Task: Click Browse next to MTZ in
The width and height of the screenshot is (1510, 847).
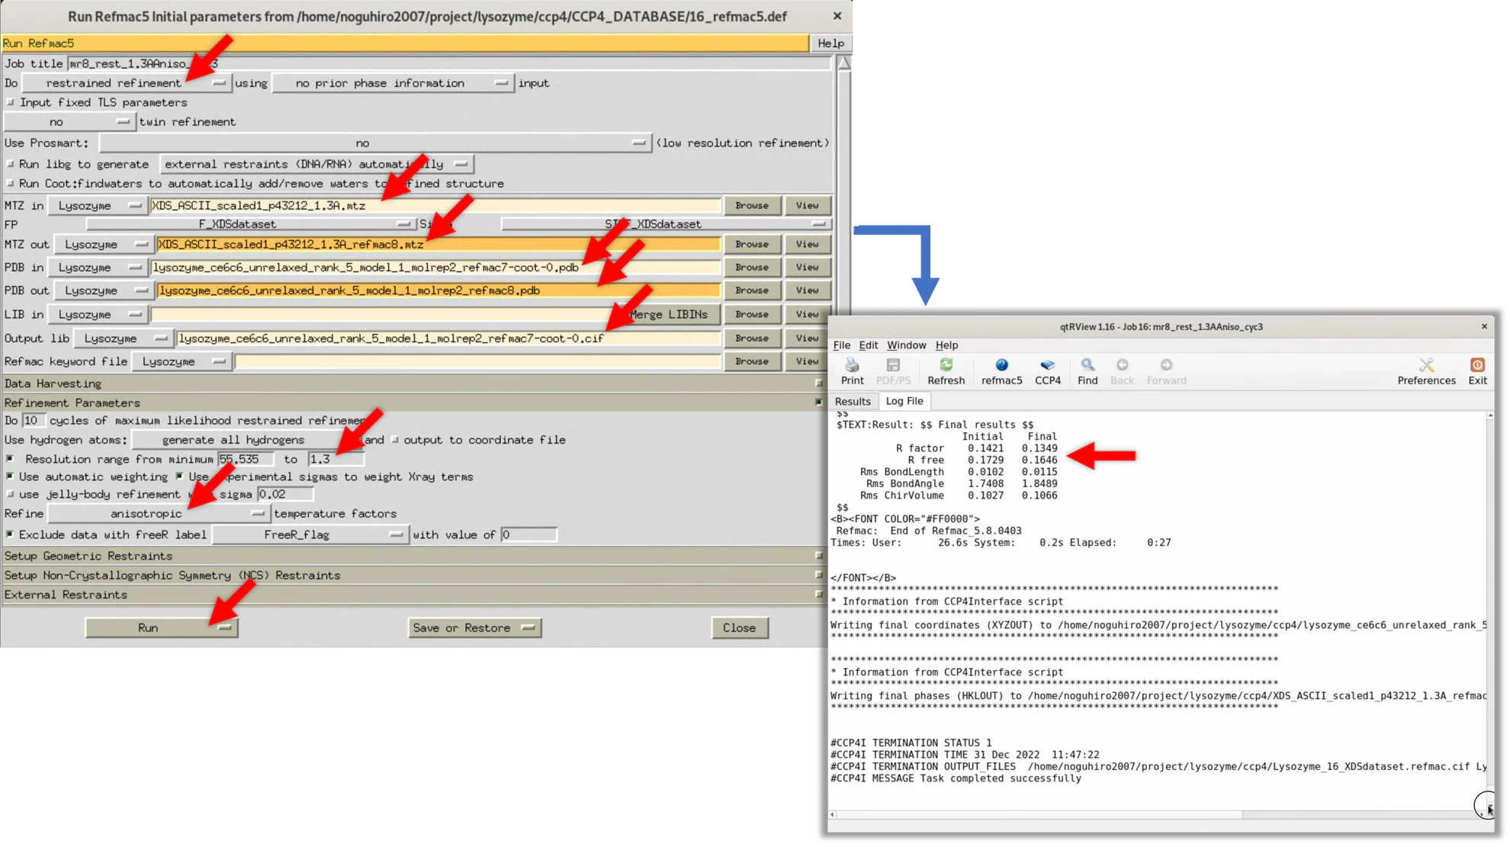Action: (751, 205)
